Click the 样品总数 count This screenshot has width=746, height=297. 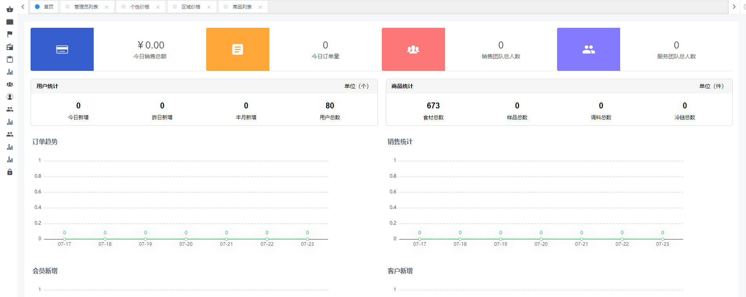(517, 106)
